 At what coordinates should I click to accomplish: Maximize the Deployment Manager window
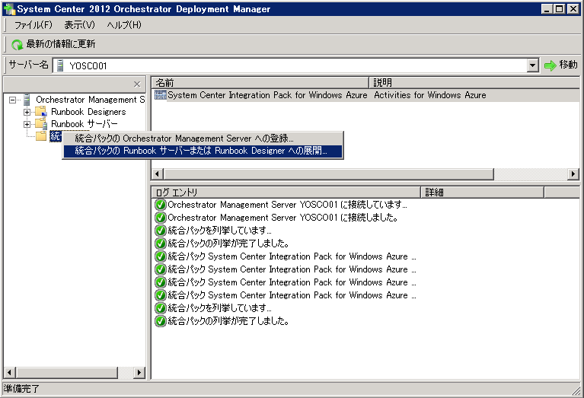[560, 9]
